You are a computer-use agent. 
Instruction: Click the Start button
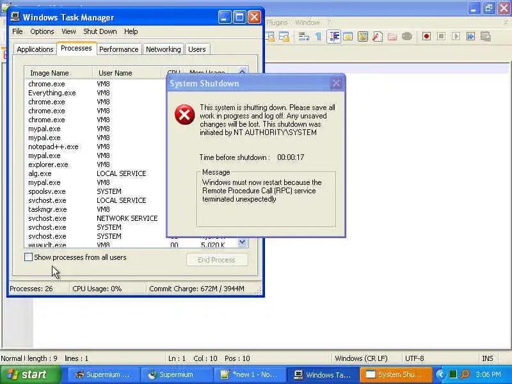[30, 374]
